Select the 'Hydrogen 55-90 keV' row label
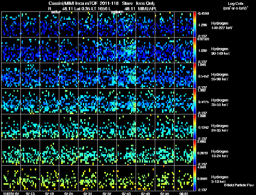The width and height of the screenshot is (256, 195). (220, 77)
